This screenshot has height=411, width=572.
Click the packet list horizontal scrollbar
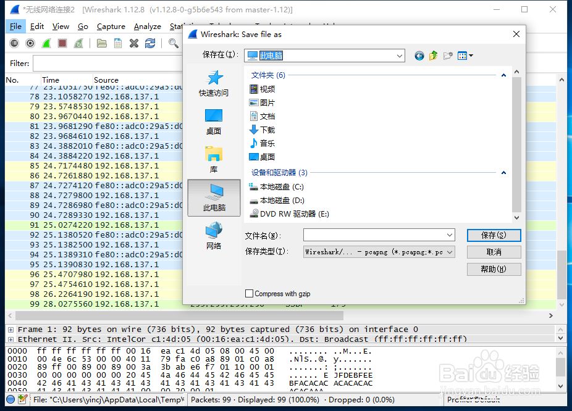(x=180, y=315)
